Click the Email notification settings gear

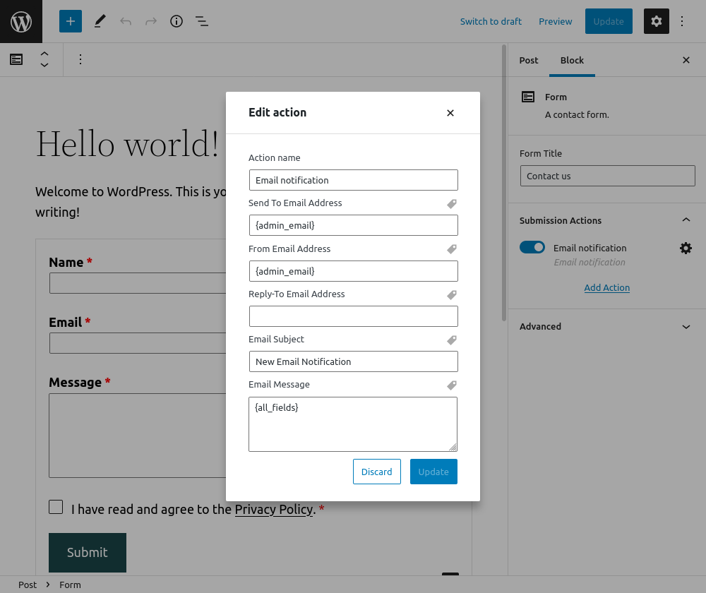(x=686, y=248)
